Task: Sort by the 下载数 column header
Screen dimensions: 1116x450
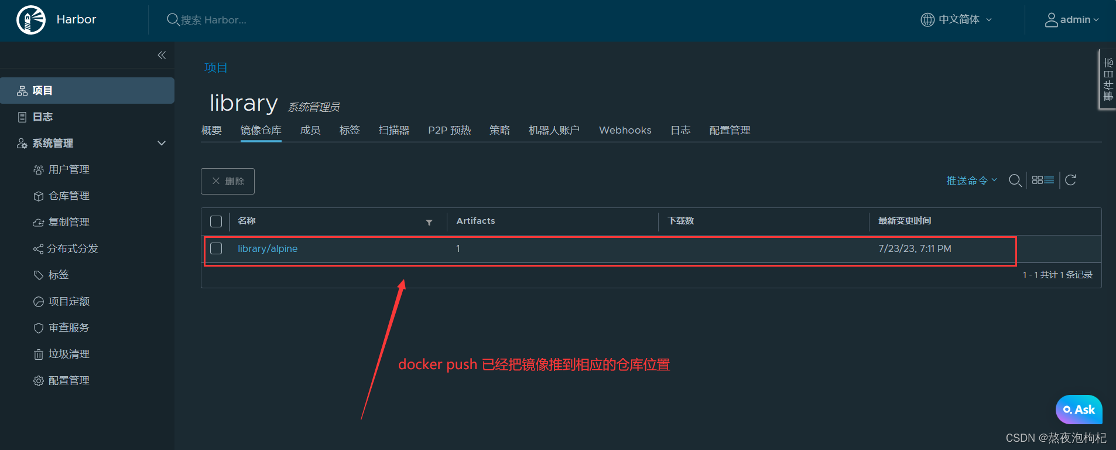Action: (680, 221)
